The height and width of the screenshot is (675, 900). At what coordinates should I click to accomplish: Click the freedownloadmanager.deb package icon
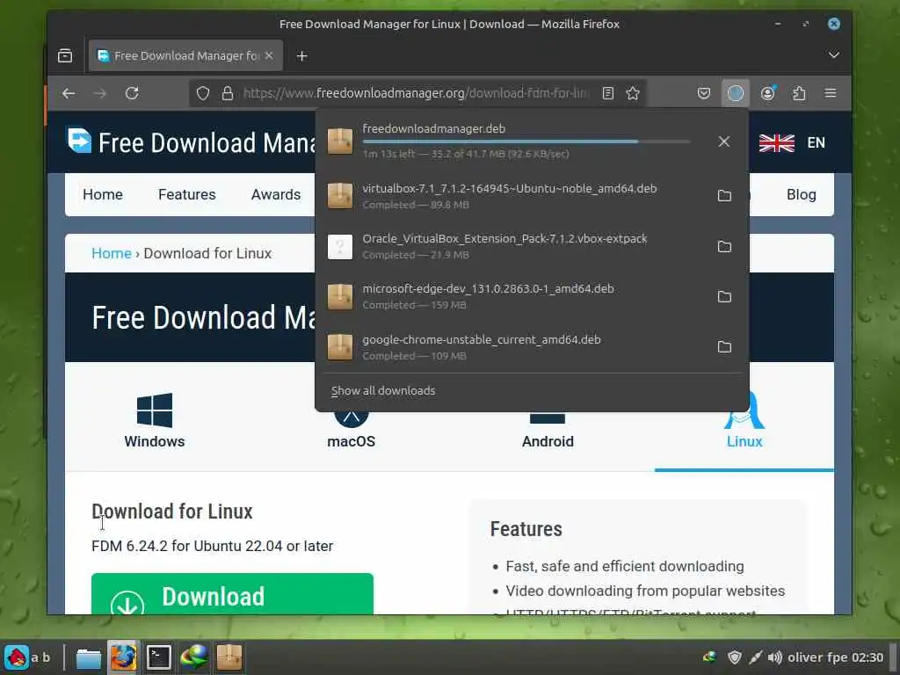(x=340, y=142)
